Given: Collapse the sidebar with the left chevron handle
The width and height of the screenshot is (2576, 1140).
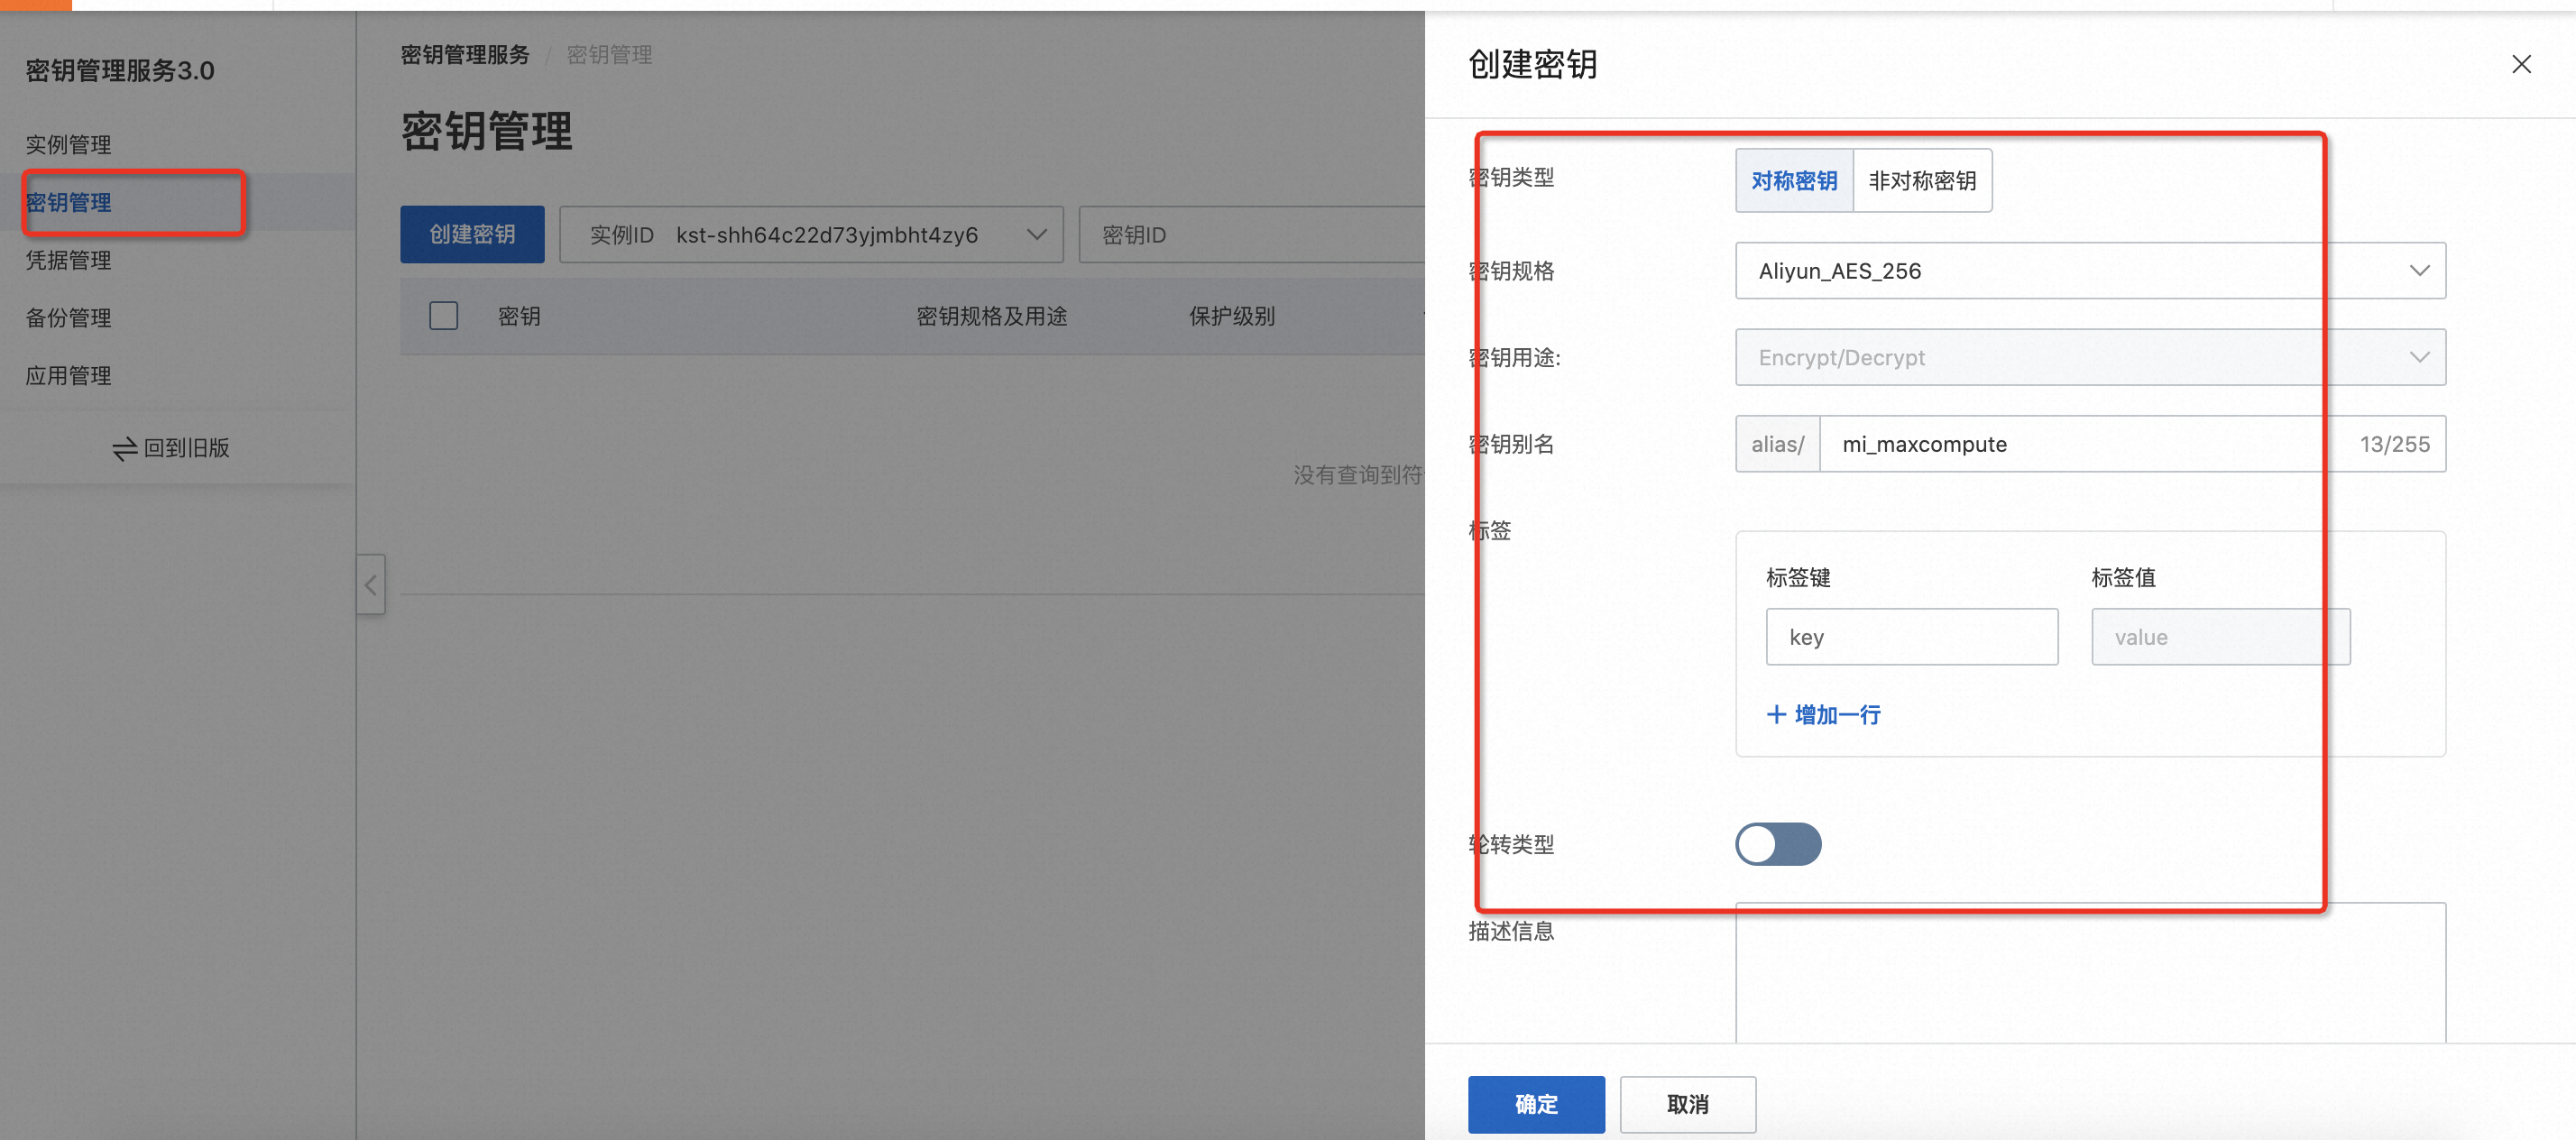Looking at the screenshot, I should [x=371, y=585].
